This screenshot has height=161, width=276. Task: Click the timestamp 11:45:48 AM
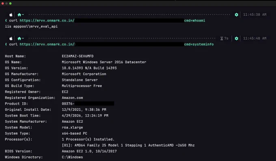point(255,39)
